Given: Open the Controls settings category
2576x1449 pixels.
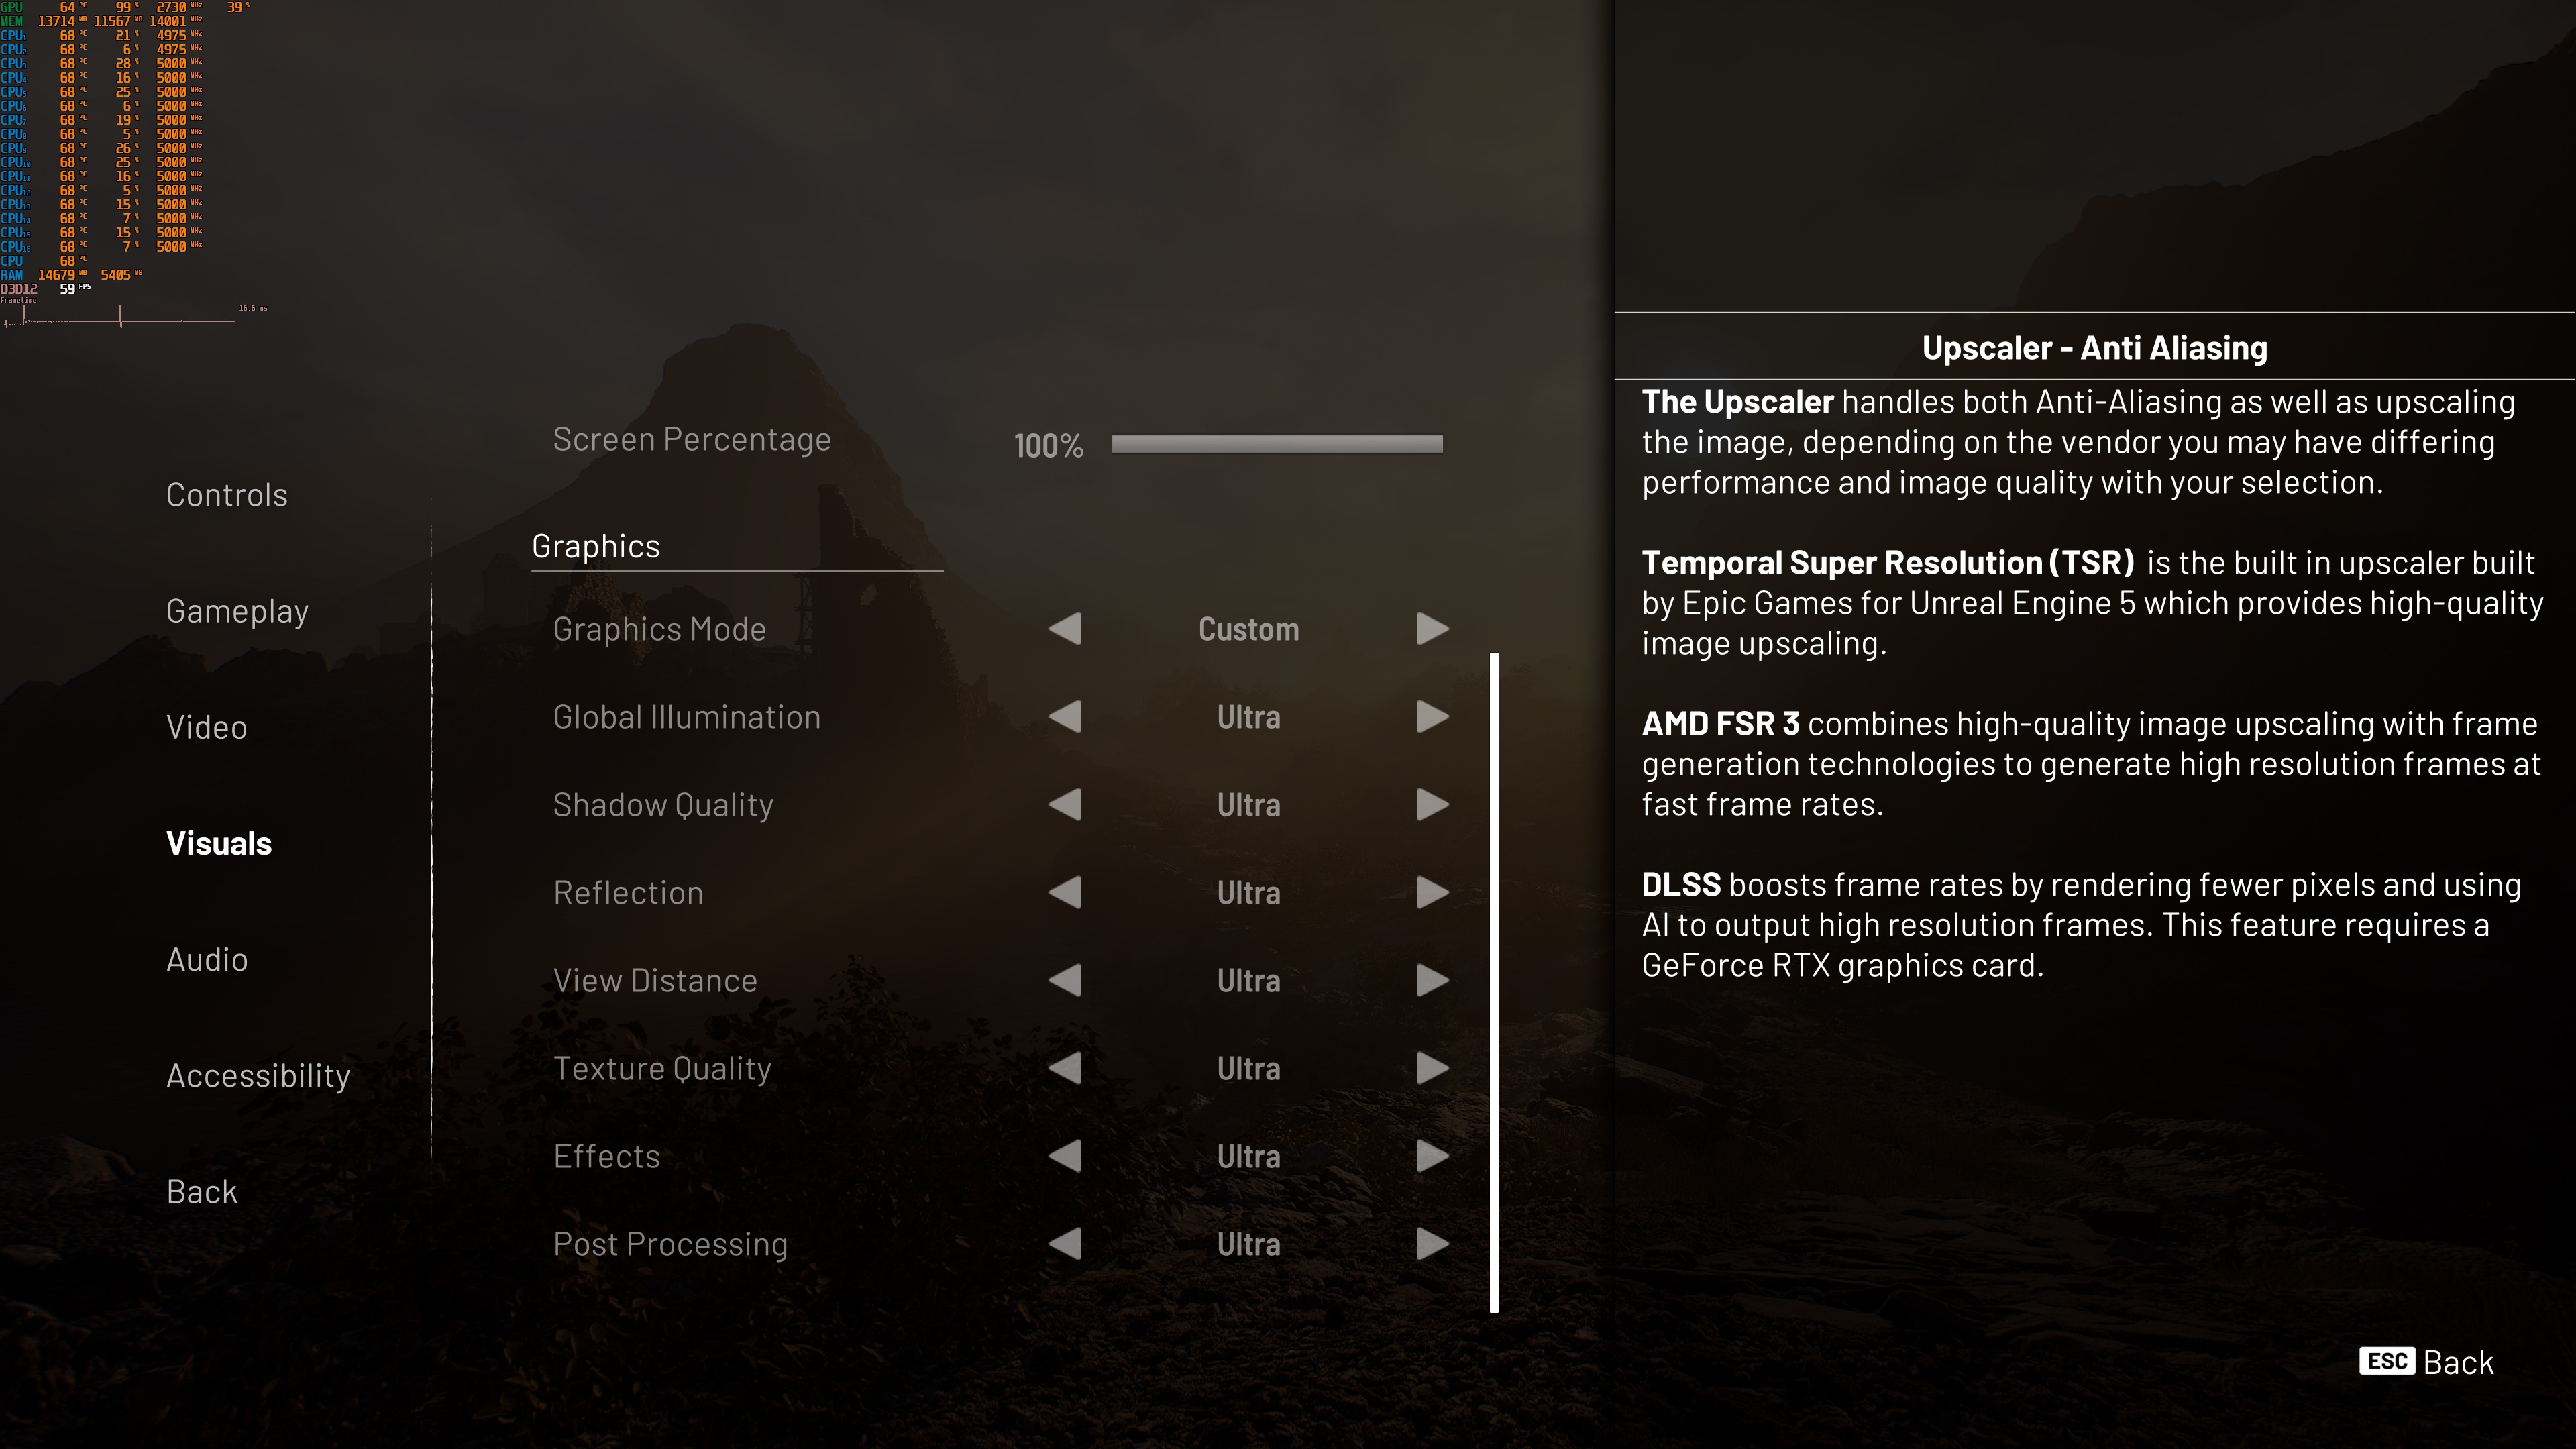Looking at the screenshot, I should click(x=227, y=495).
